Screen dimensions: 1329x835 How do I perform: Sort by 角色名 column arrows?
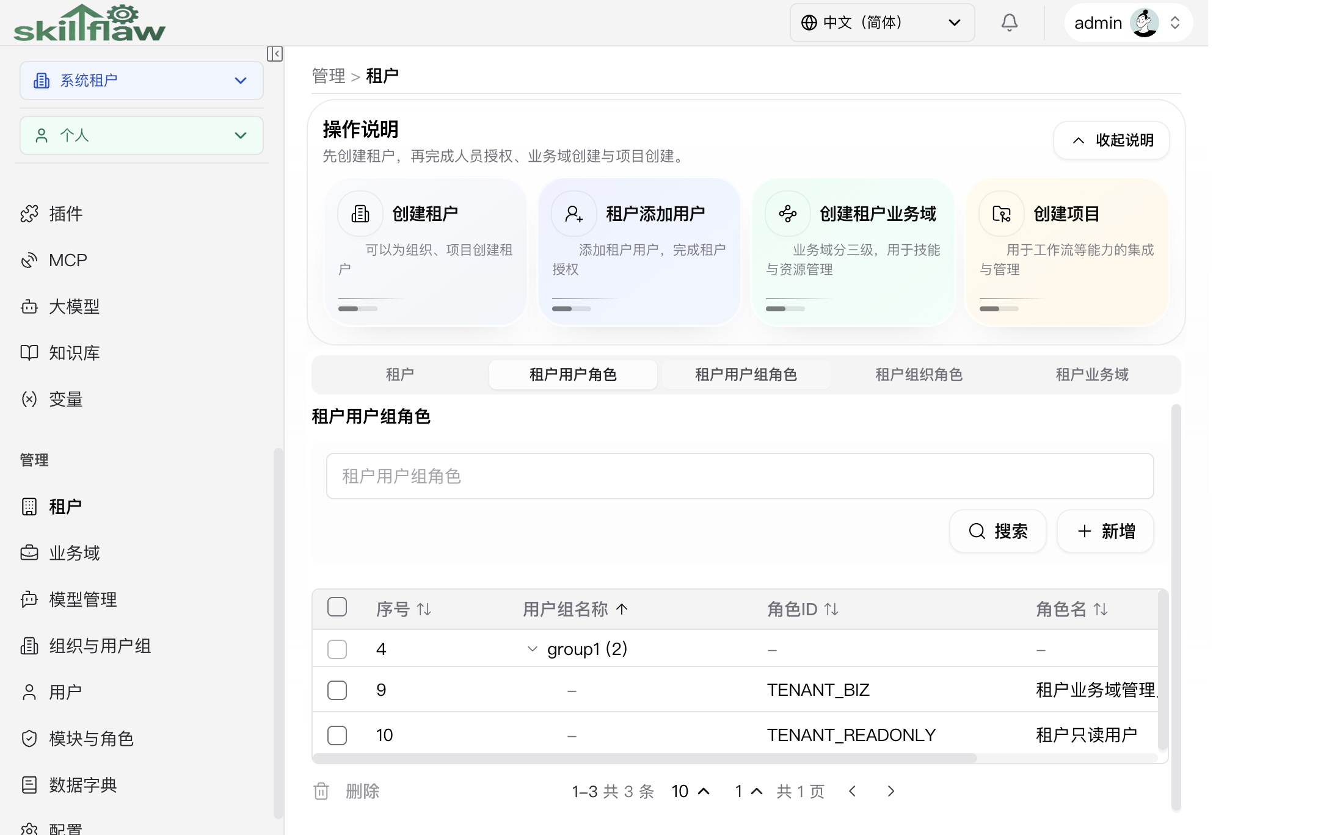(x=1101, y=609)
